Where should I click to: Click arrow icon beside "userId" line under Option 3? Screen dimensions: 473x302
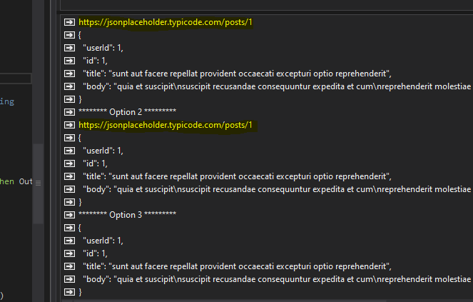(69, 241)
